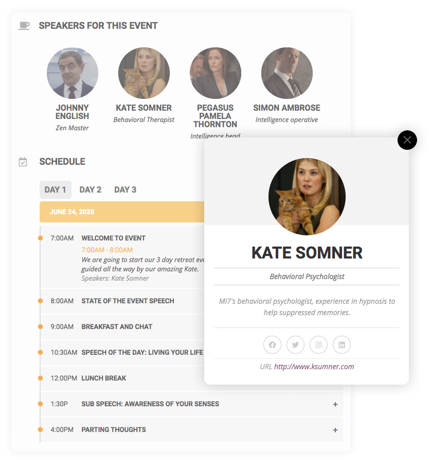Image resolution: width=431 pixels, height=466 pixels.
Task: Open Simon Ambrose speaker thumbnail
Action: point(287,73)
